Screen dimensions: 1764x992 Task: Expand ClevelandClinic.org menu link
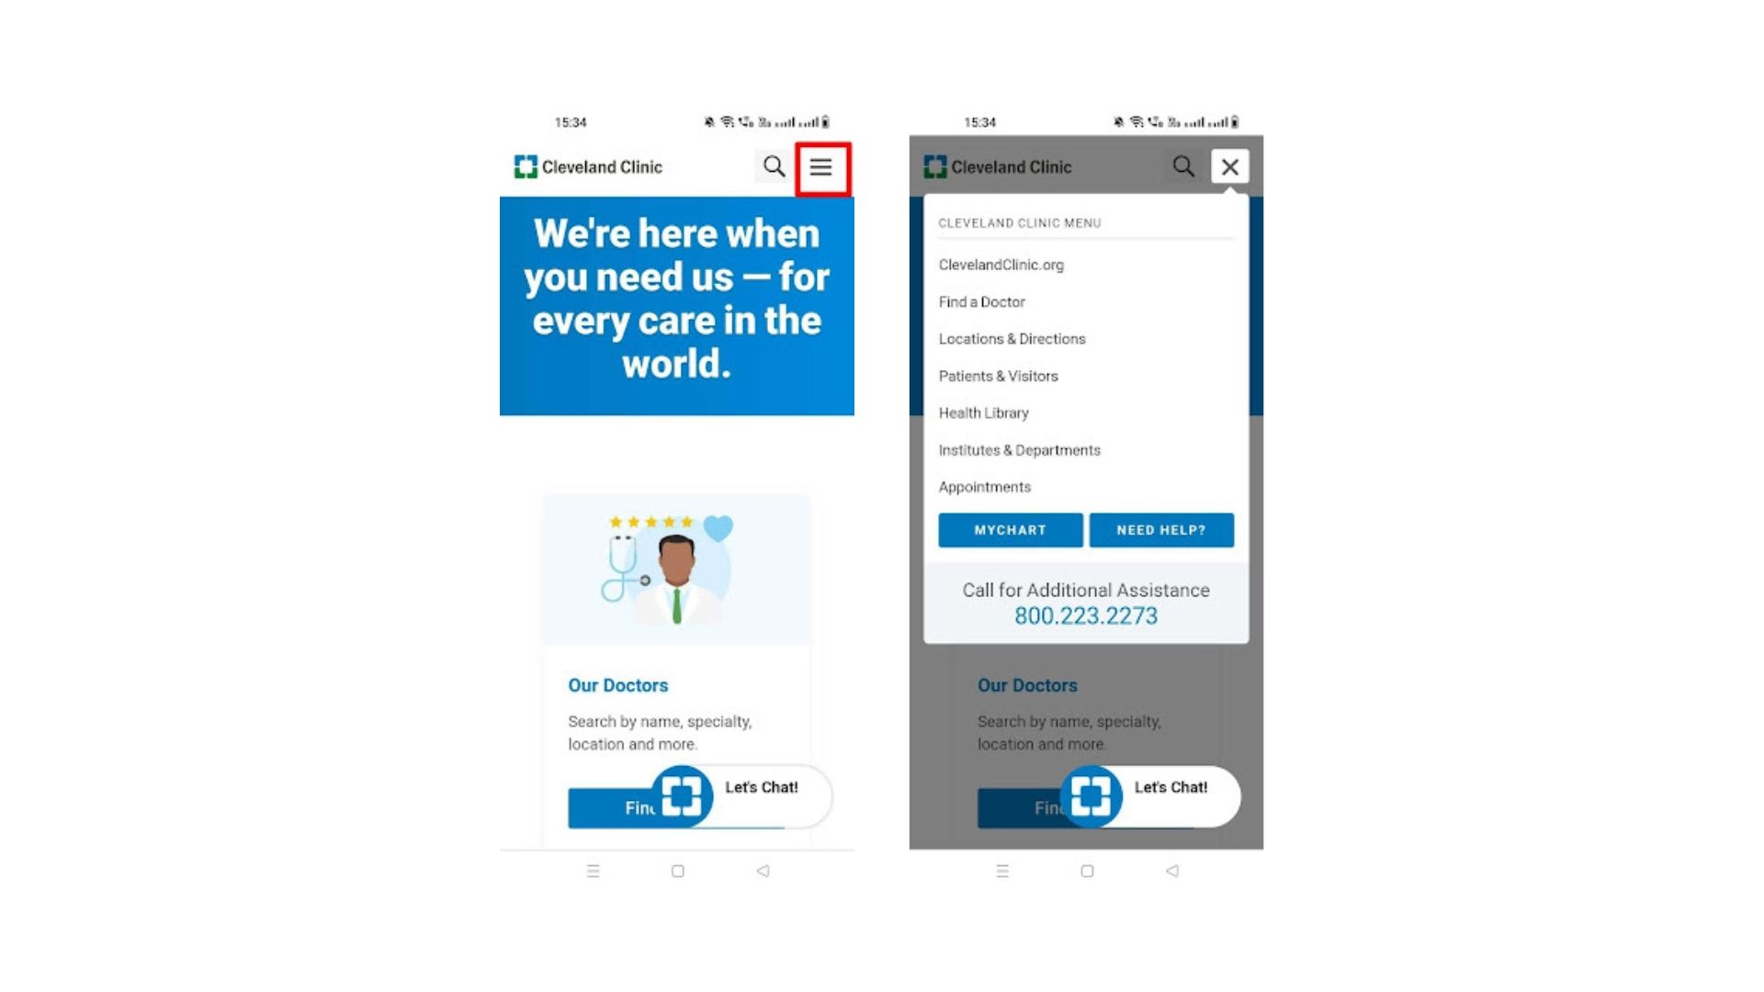(1000, 264)
